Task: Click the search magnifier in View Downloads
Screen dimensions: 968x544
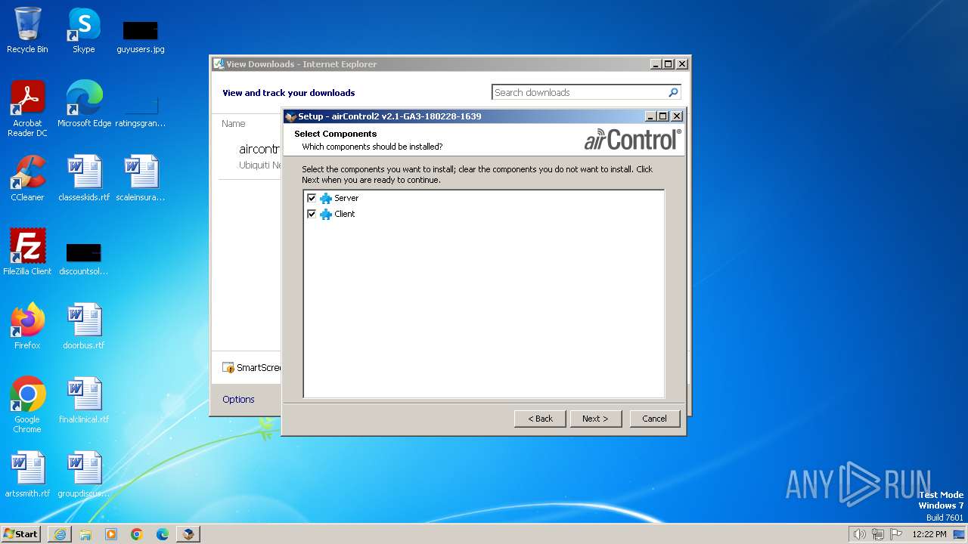Action: coord(673,92)
